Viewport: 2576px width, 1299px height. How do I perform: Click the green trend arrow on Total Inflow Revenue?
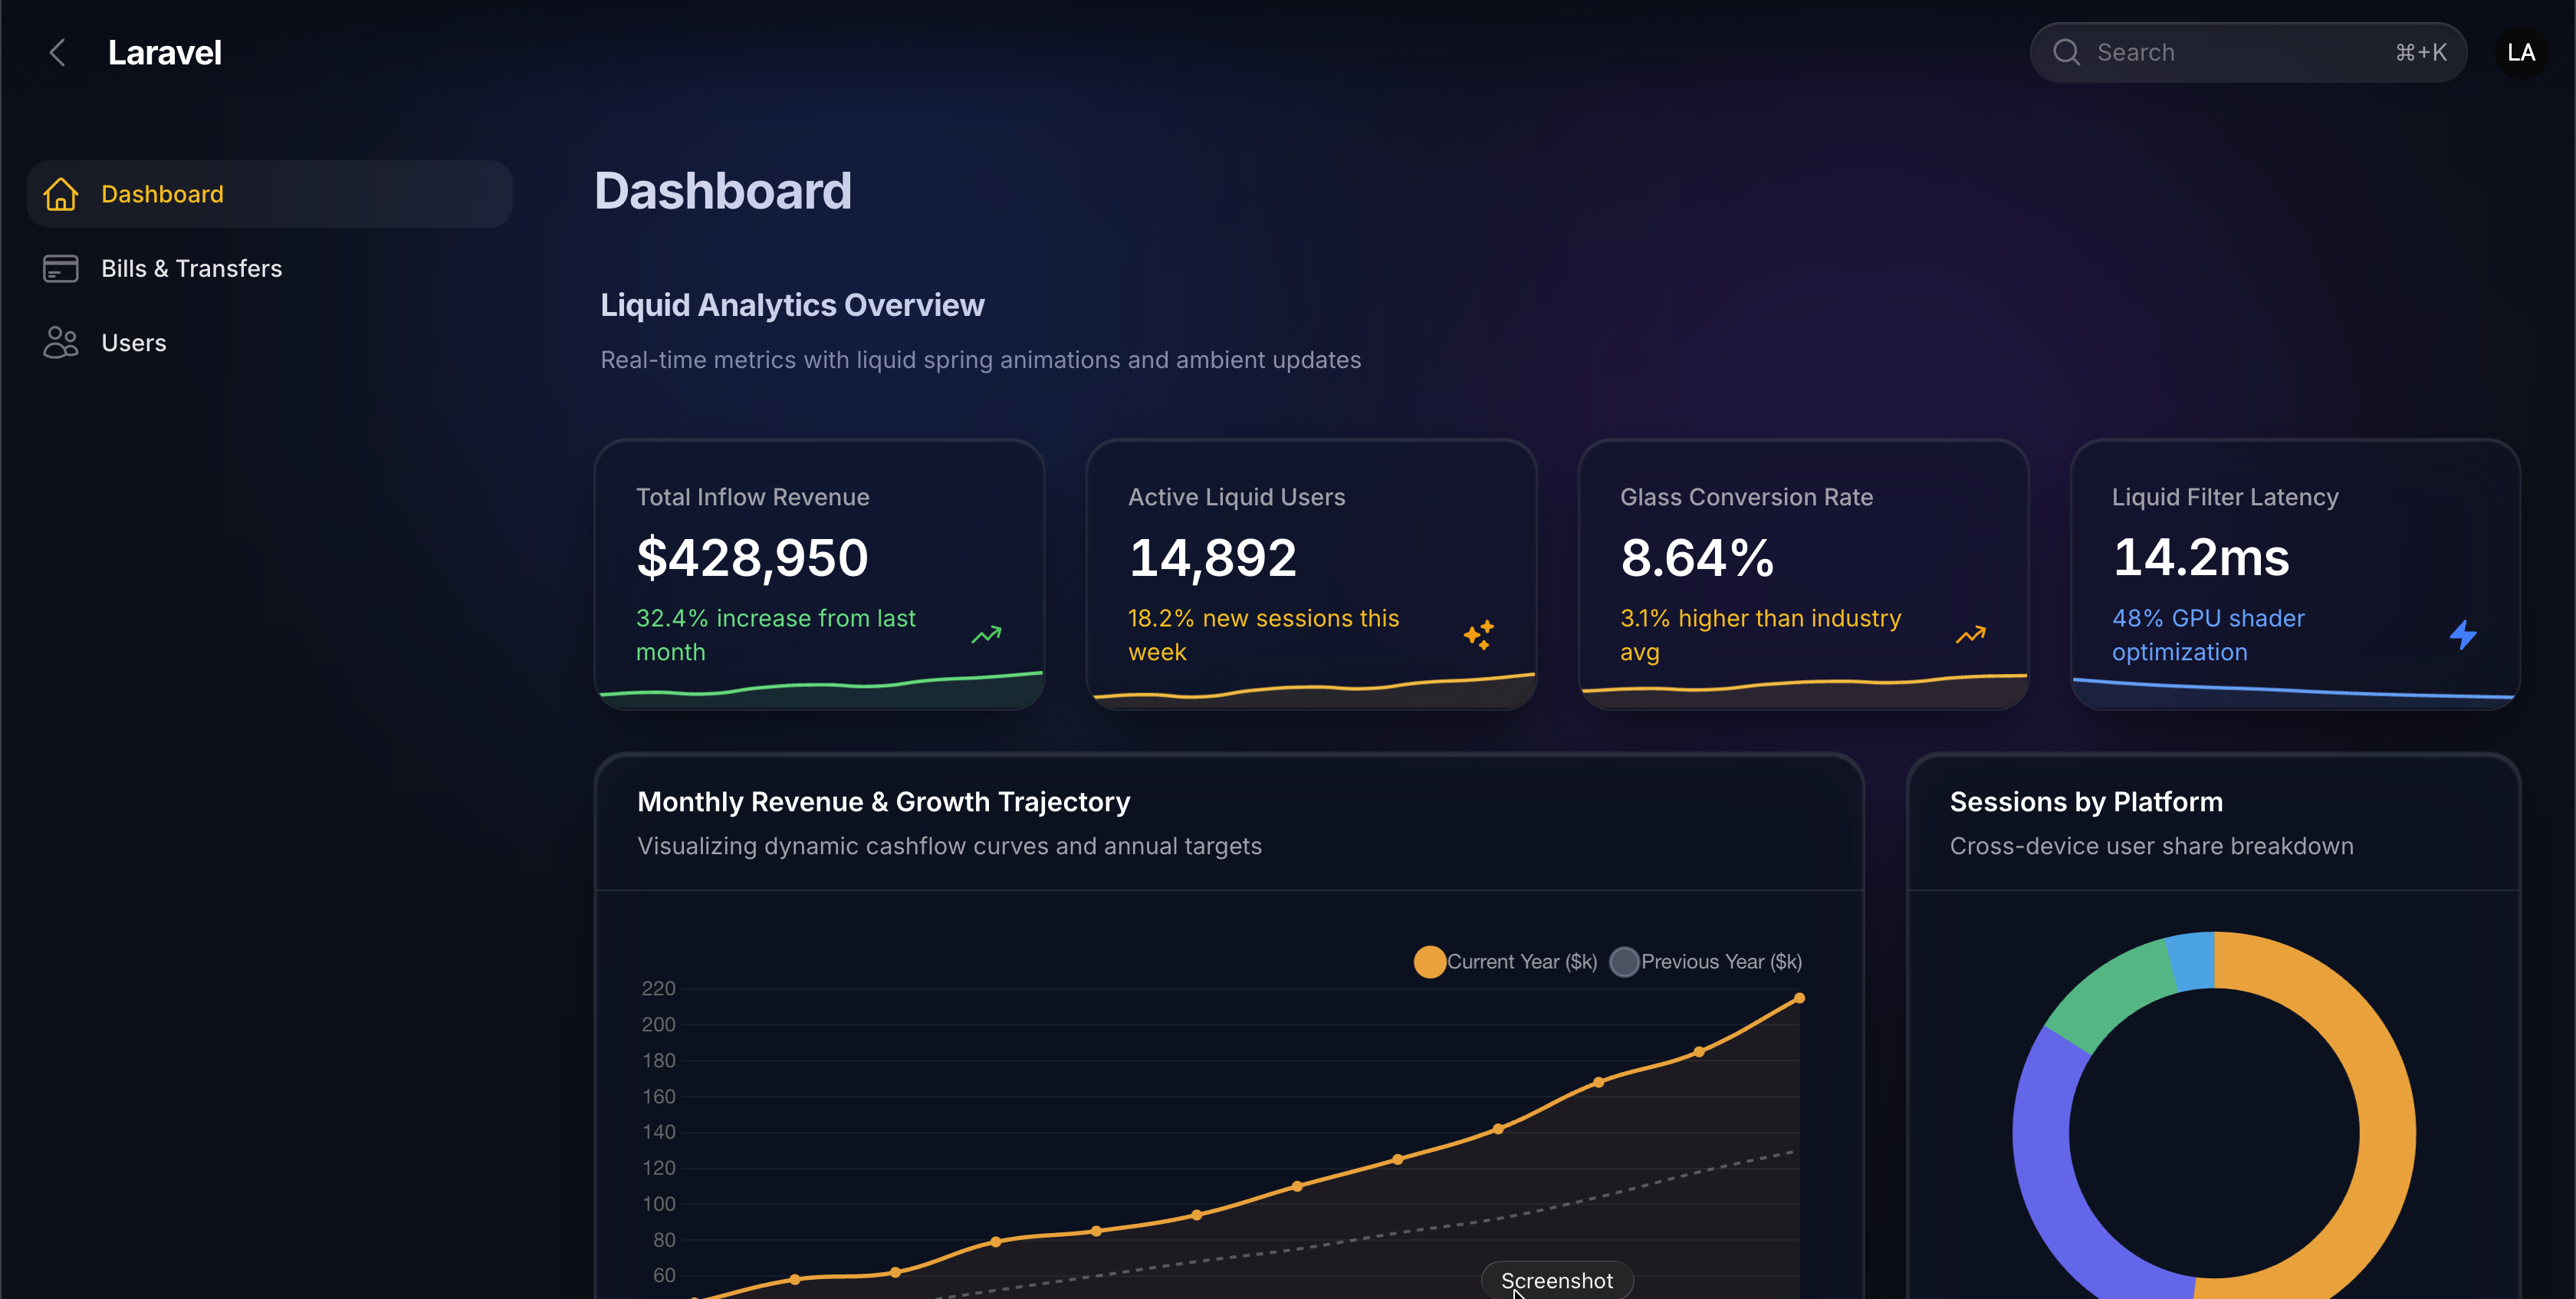tap(986, 635)
